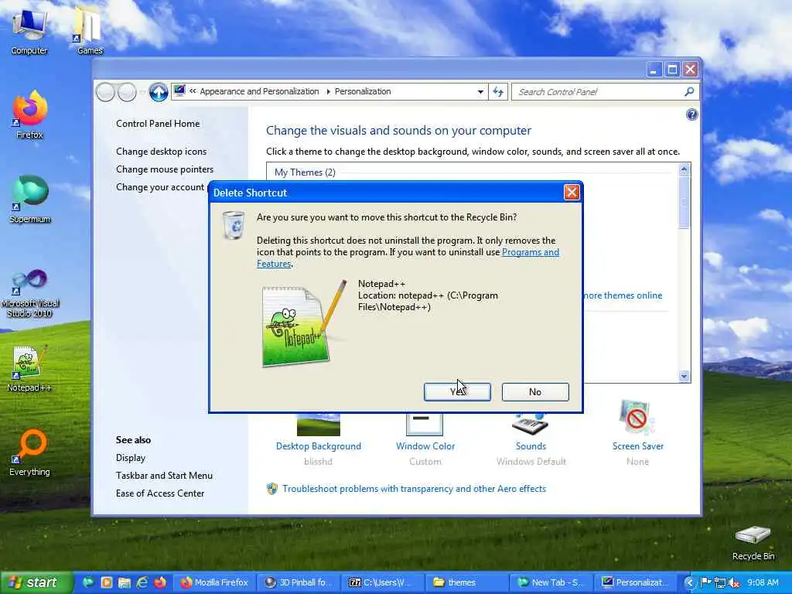792x594 pixels.
Task: Select the Notepad++ desktop shortcut
Action: 29,369
